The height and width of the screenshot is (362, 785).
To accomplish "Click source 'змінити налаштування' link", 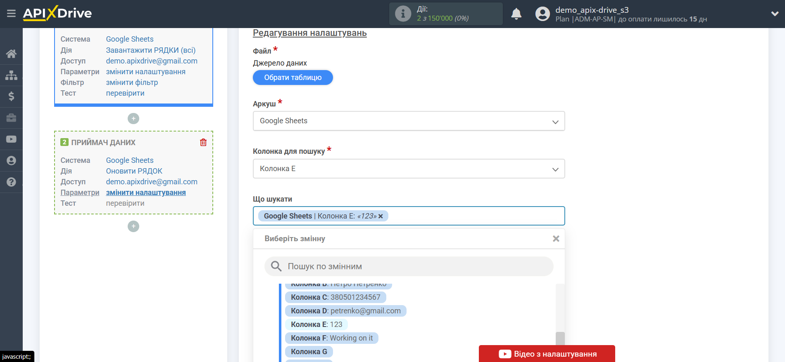I will (x=145, y=72).
